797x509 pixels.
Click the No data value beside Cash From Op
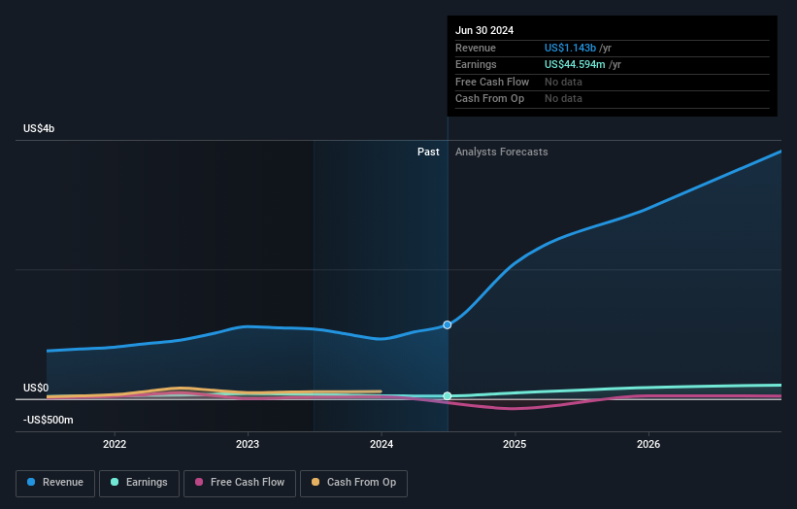[563, 99]
